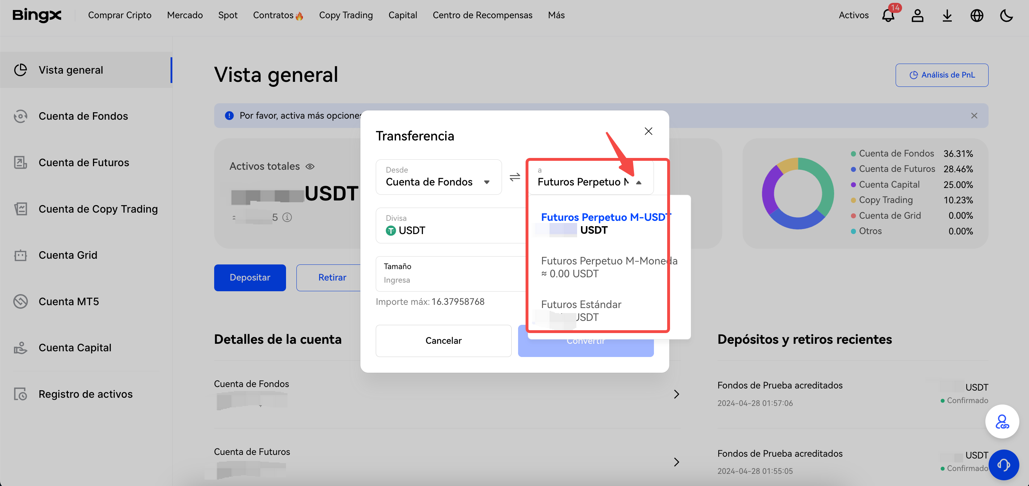Click the USDT Tether coin icon
This screenshot has height=486, width=1029.
pos(390,231)
